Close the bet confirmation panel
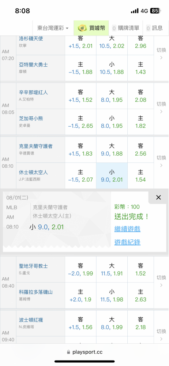Image resolution: width=169 pixels, height=366 pixels. tap(158, 198)
